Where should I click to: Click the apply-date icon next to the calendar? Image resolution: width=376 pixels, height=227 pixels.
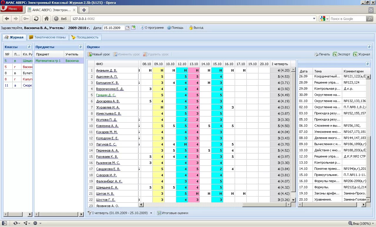click(133, 28)
